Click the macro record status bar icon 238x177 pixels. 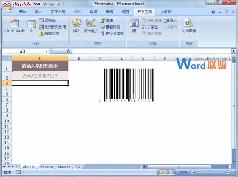coord(18,172)
